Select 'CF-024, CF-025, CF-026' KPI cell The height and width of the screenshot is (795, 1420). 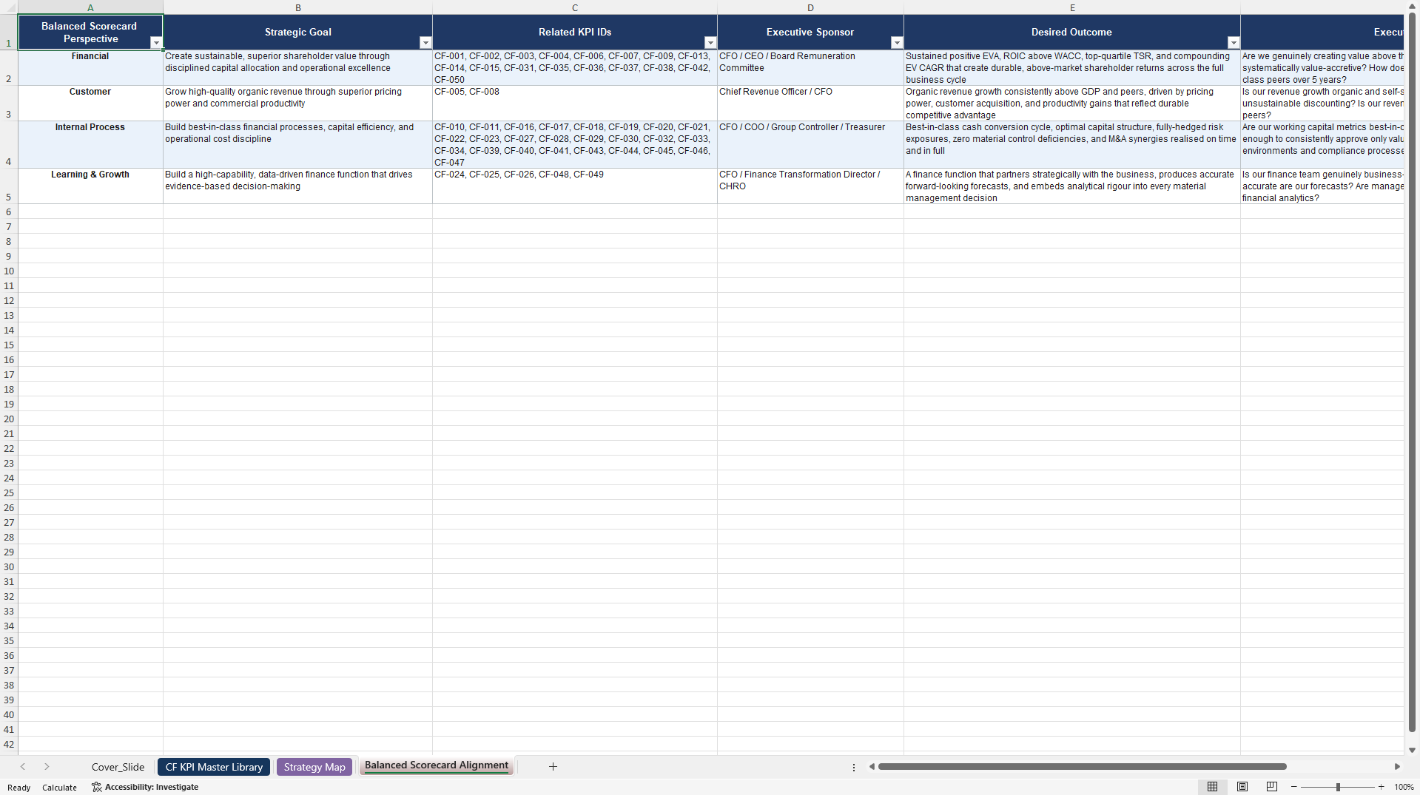575,186
